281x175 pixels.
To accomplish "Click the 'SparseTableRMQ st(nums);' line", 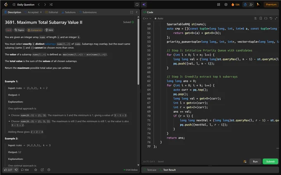I will pyautogui.click(x=186, y=24).
